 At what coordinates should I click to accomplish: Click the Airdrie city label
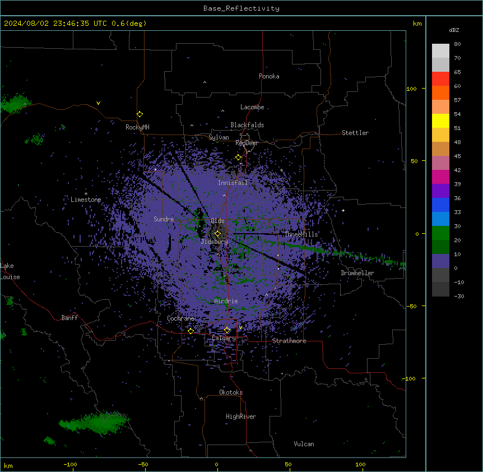[226, 301]
